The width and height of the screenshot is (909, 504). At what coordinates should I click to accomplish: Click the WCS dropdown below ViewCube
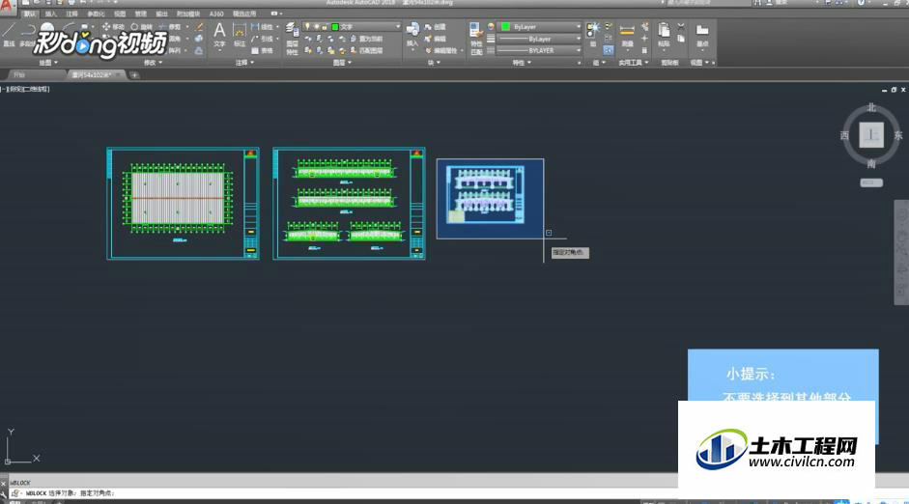click(x=871, y=182)
